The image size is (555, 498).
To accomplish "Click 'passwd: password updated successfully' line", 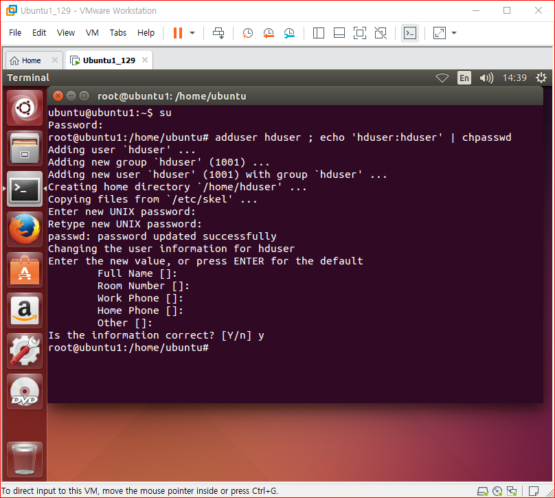I will 162,236.
